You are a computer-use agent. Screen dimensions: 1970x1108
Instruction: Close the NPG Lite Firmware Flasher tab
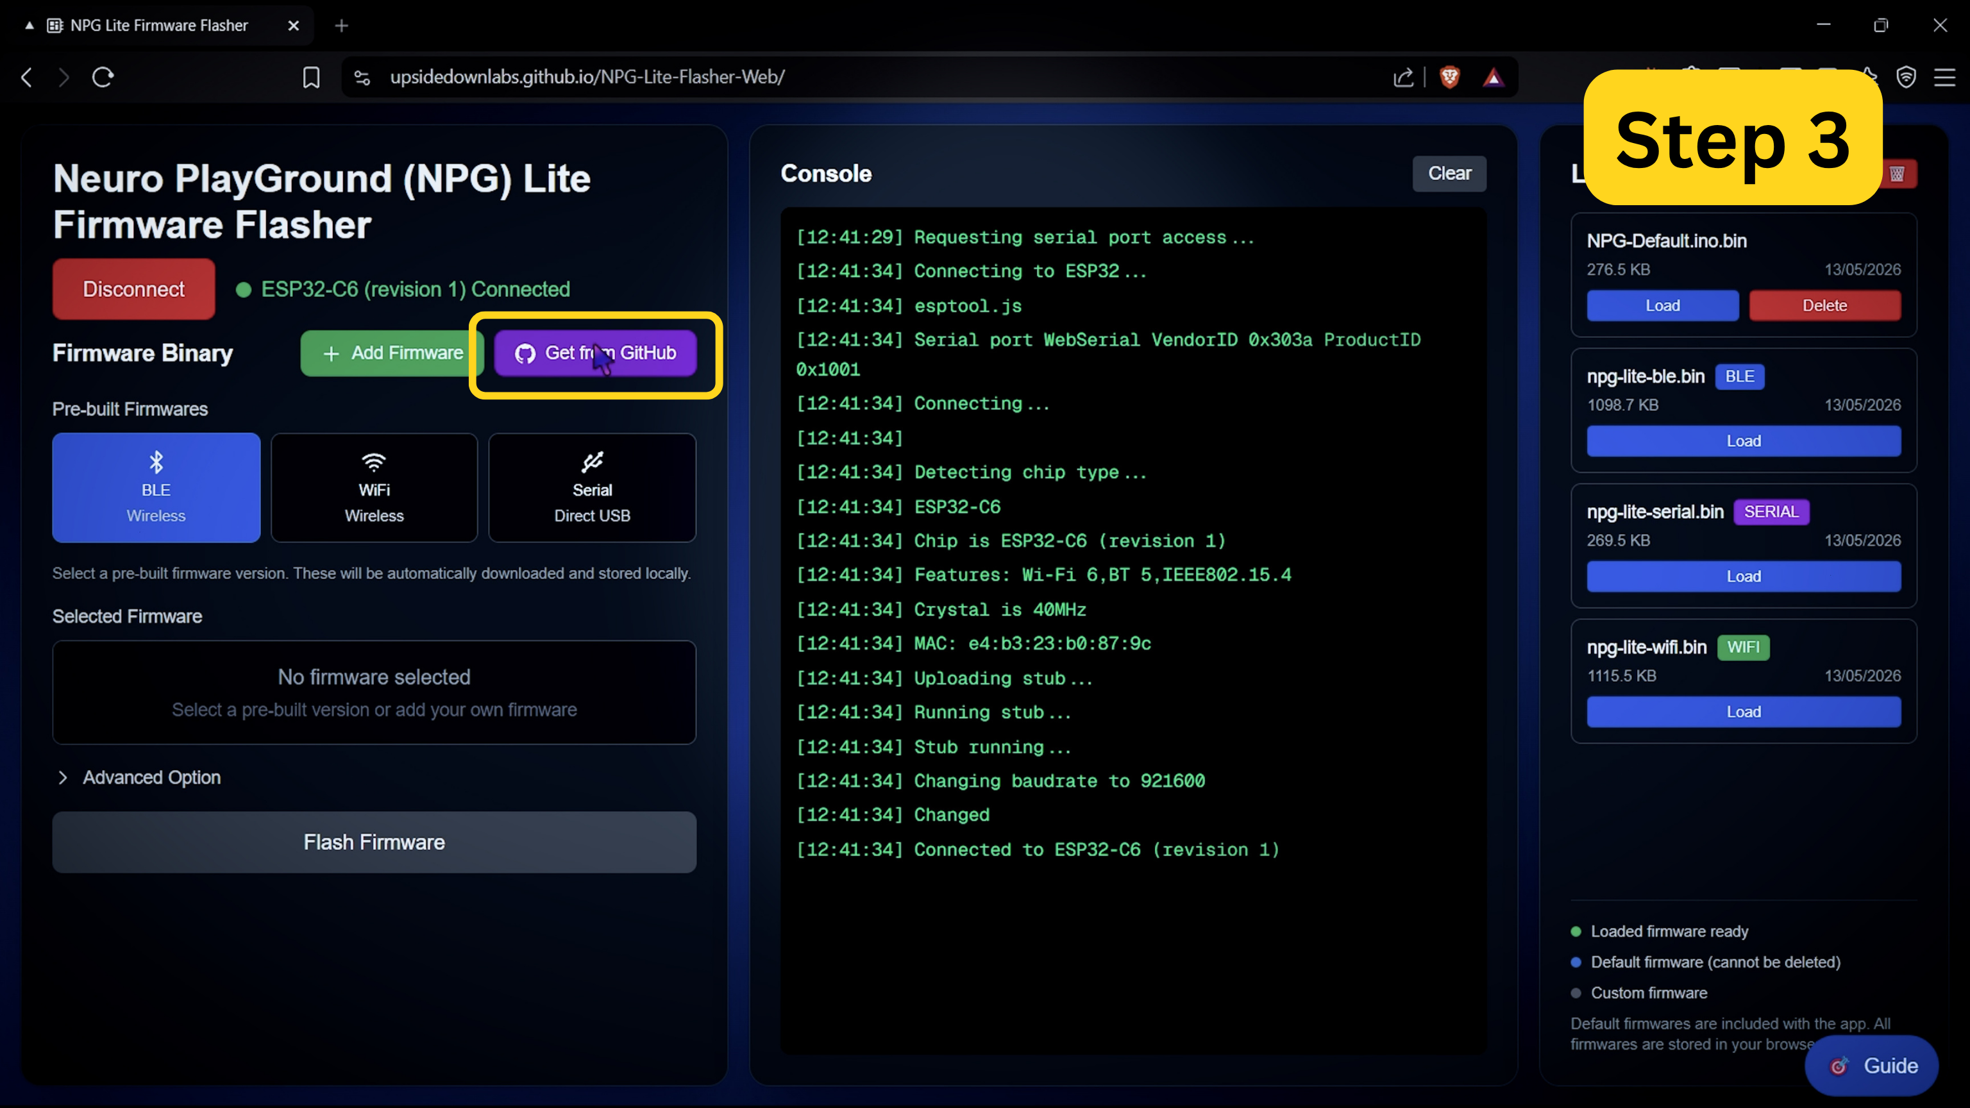pos(294,26)
